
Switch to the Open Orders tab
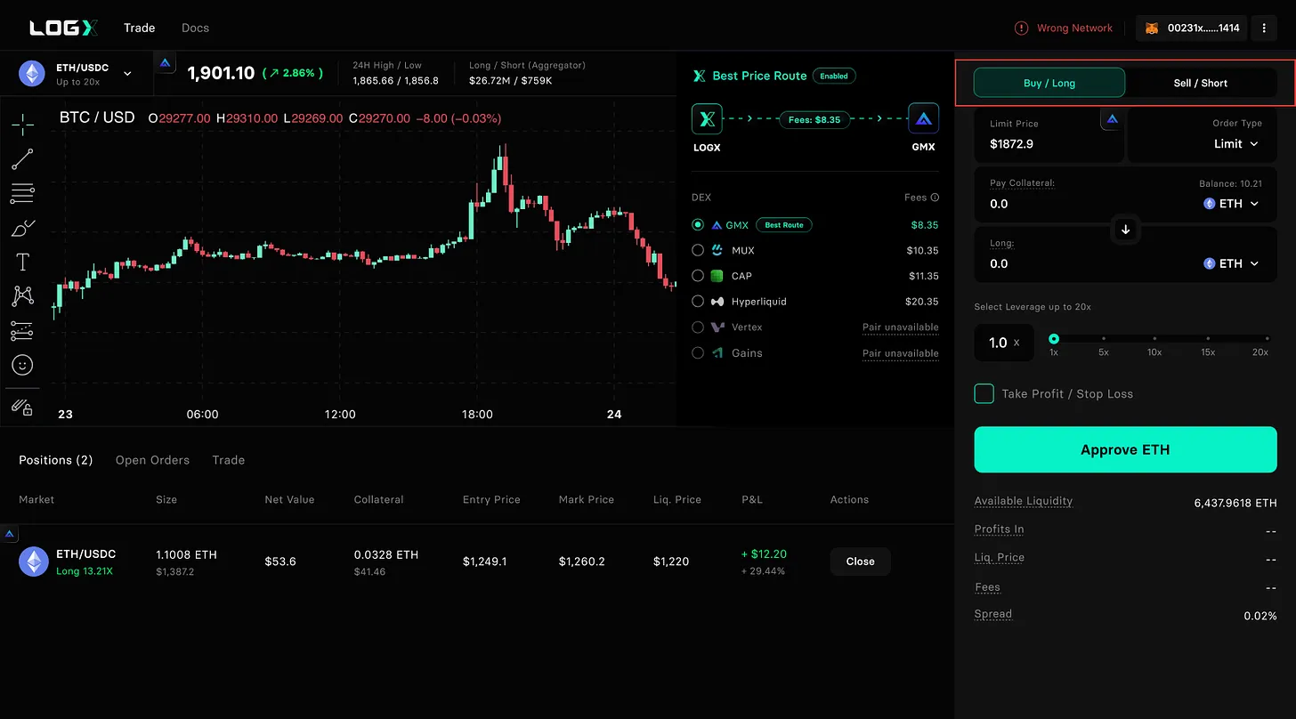click(152, 460)
